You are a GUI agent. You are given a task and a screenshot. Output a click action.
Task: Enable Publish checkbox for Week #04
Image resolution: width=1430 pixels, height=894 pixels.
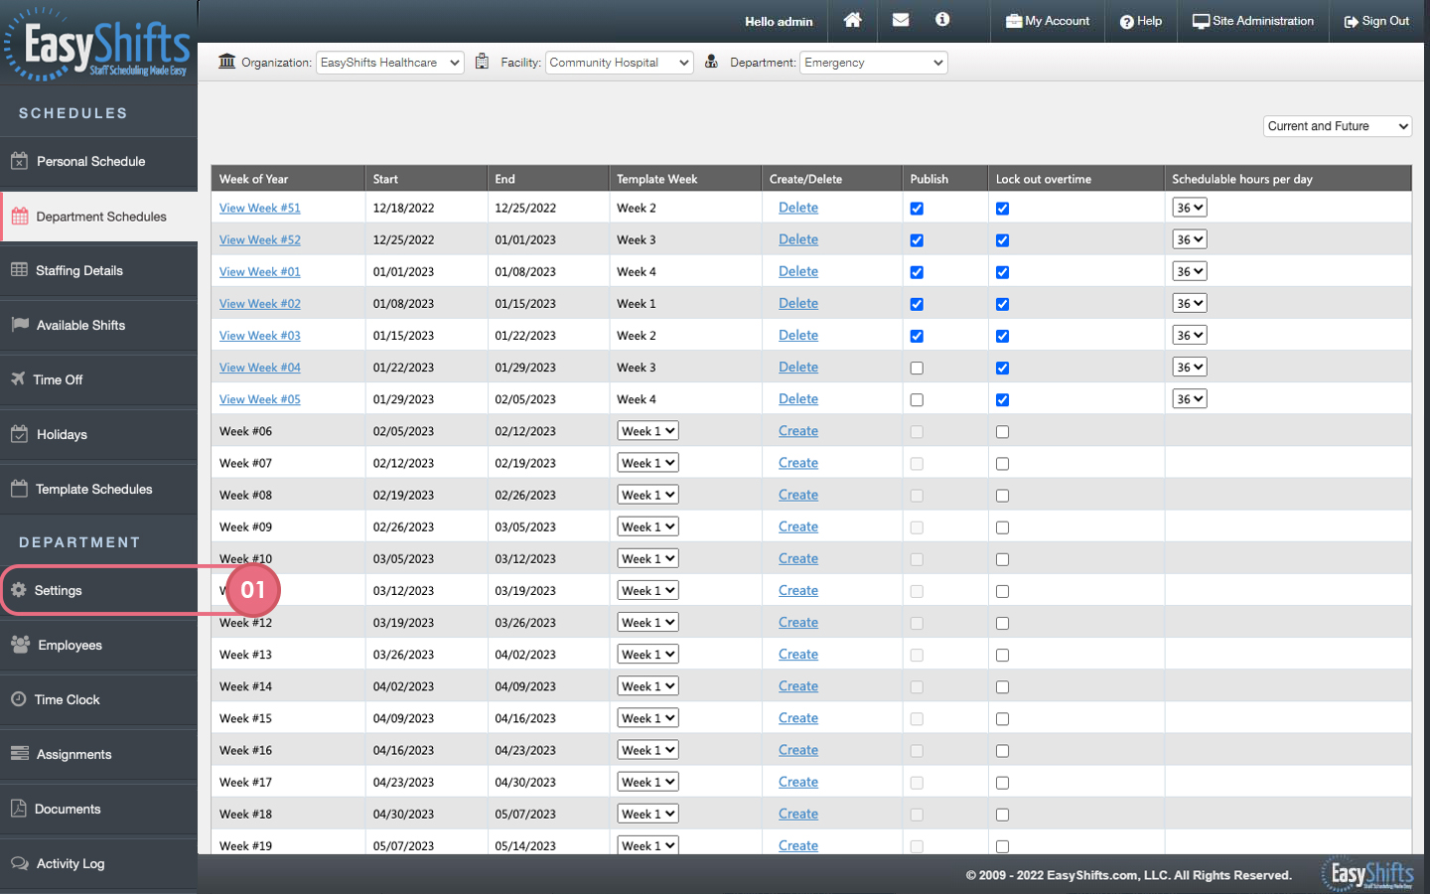[917, 368]
